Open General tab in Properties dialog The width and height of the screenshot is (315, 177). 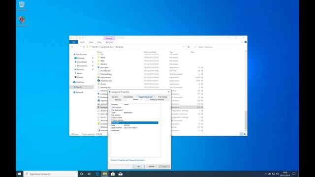(115, 97)
